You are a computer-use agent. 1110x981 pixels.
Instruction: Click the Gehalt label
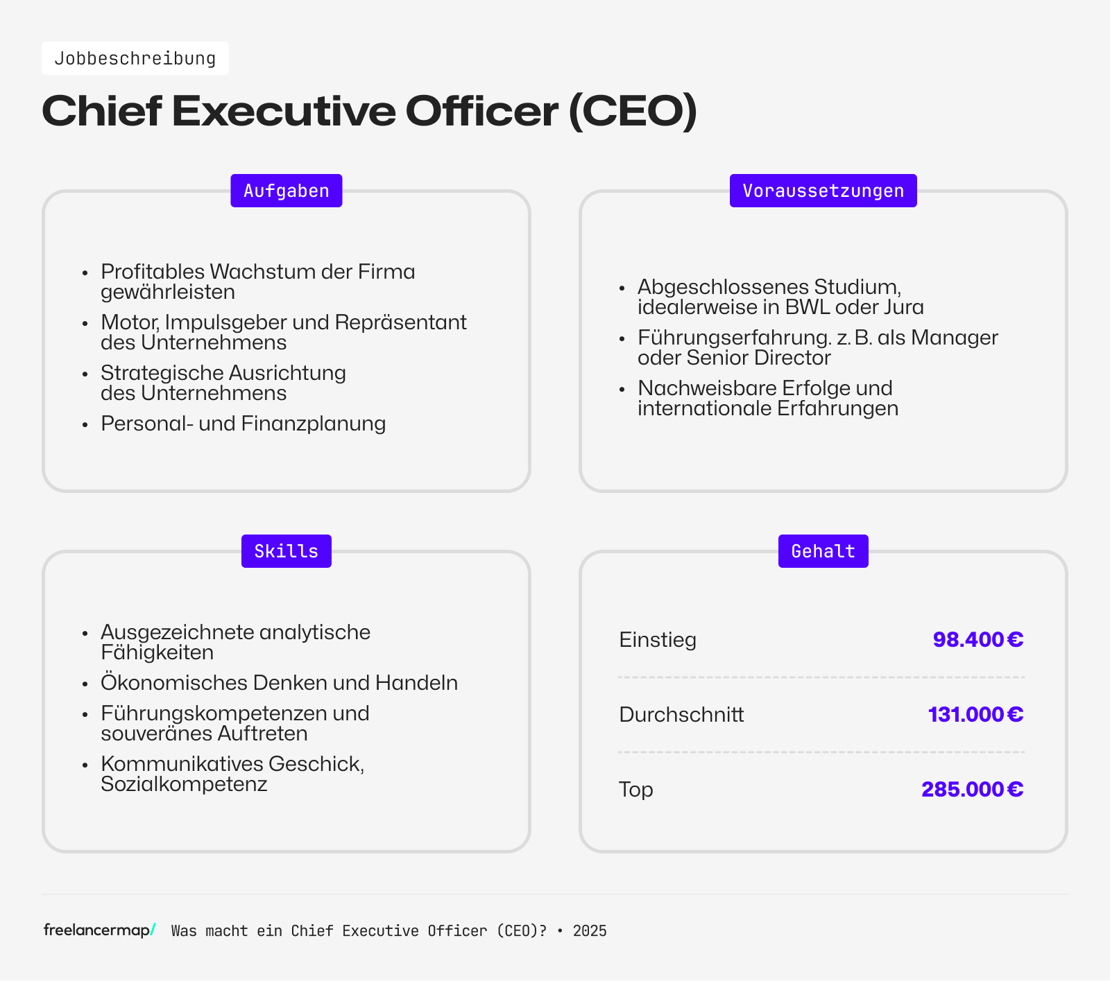coord(823,551)
